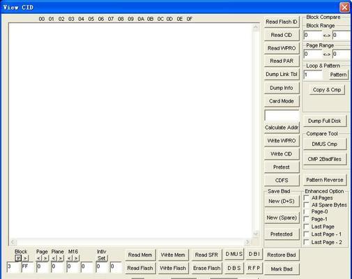This screenshot has height=279, width=352.
Task: Click the Intlv Set button
Action: tap(102, 258)
